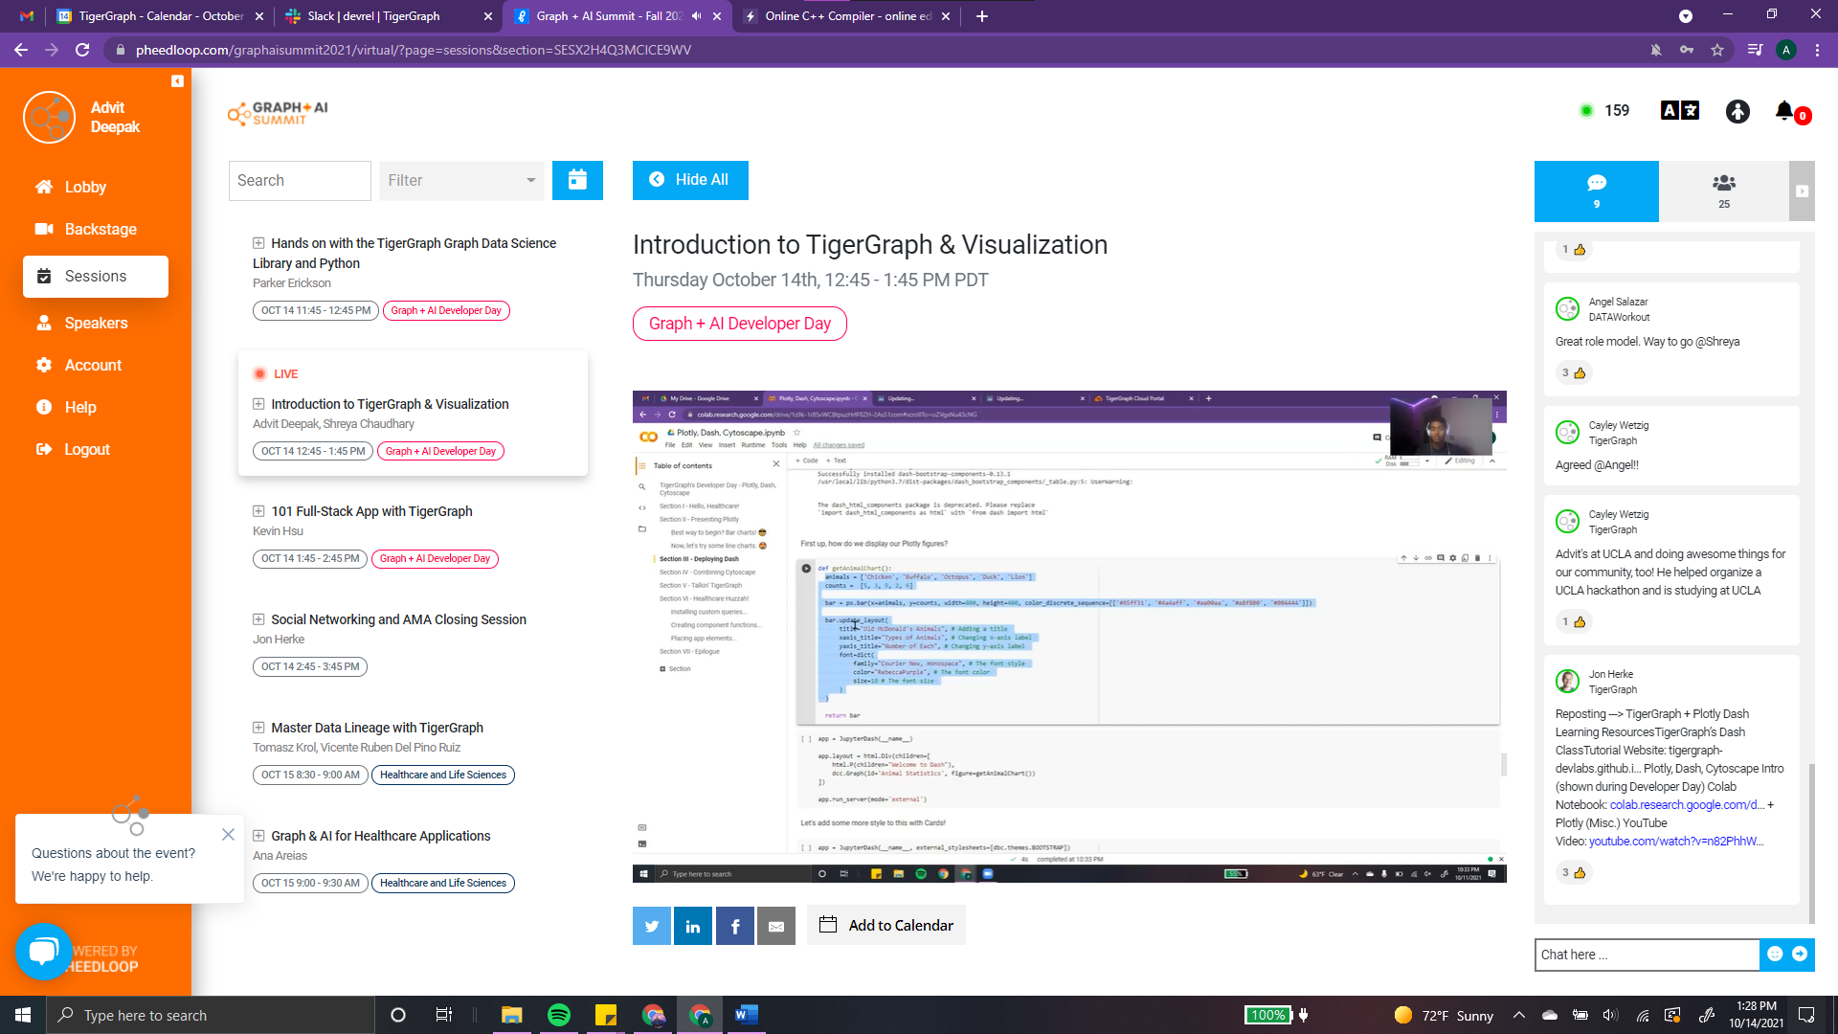Open emoji picker in chat box
The width and height of the screenshot is (1838, 1034).
point(1775,954)
